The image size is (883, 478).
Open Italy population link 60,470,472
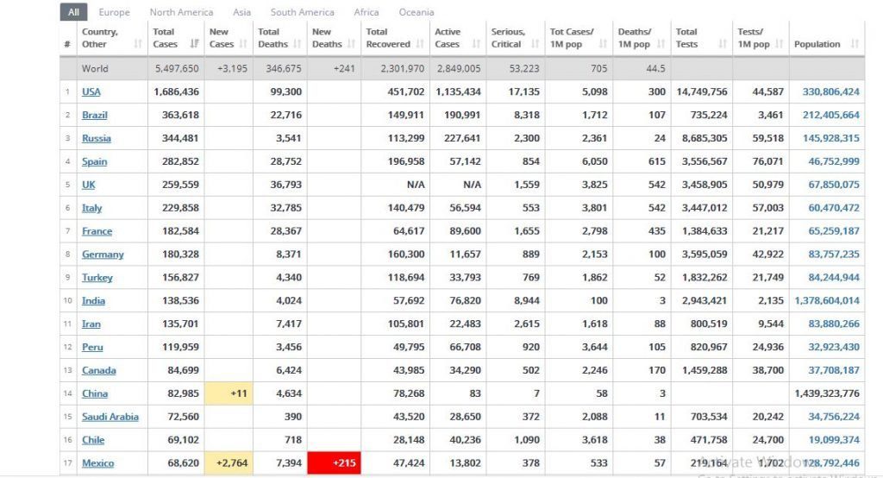(834, 208)
